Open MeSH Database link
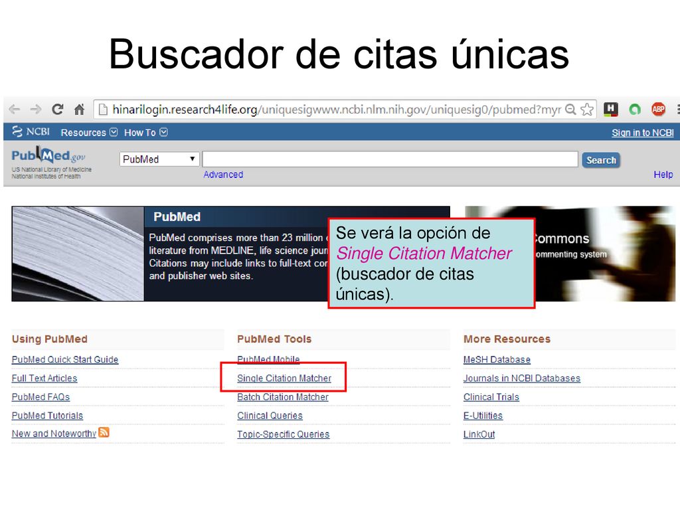Image resolution: width=680 pixels, height=510 pixels. 497,359
